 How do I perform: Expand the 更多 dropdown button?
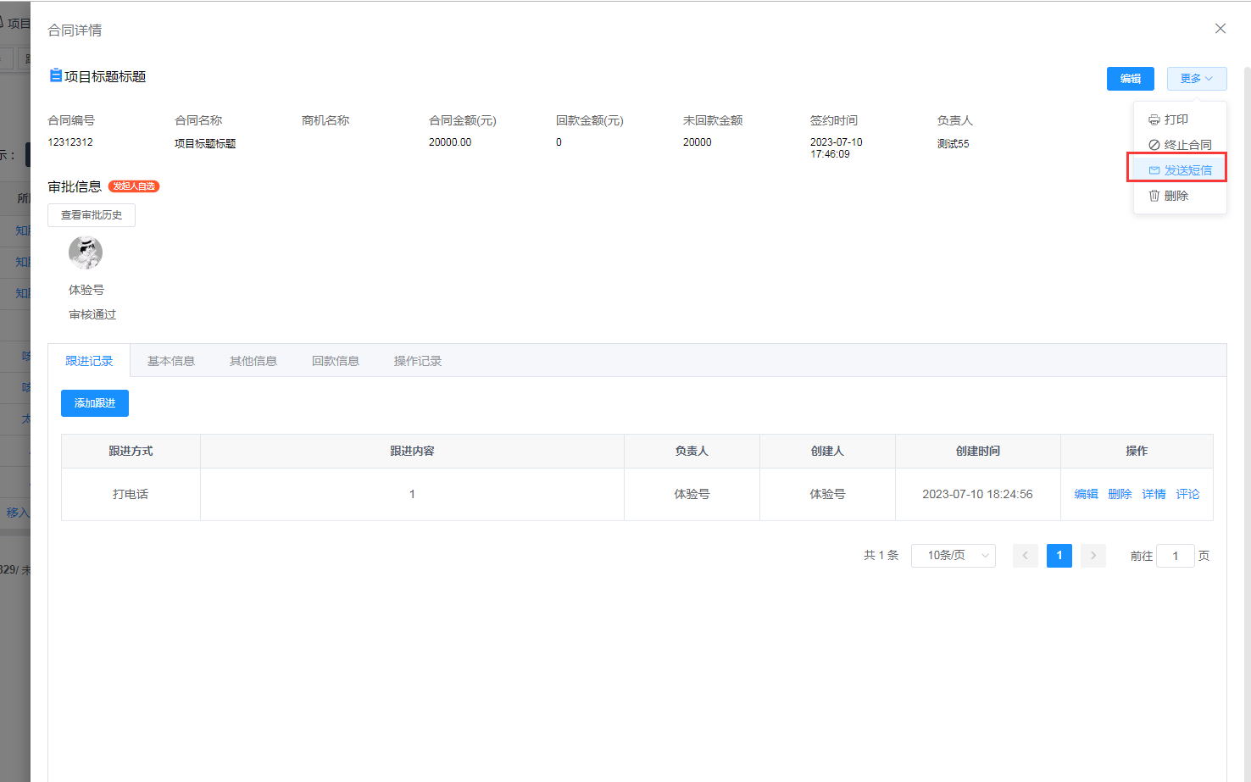point(1196,79)
